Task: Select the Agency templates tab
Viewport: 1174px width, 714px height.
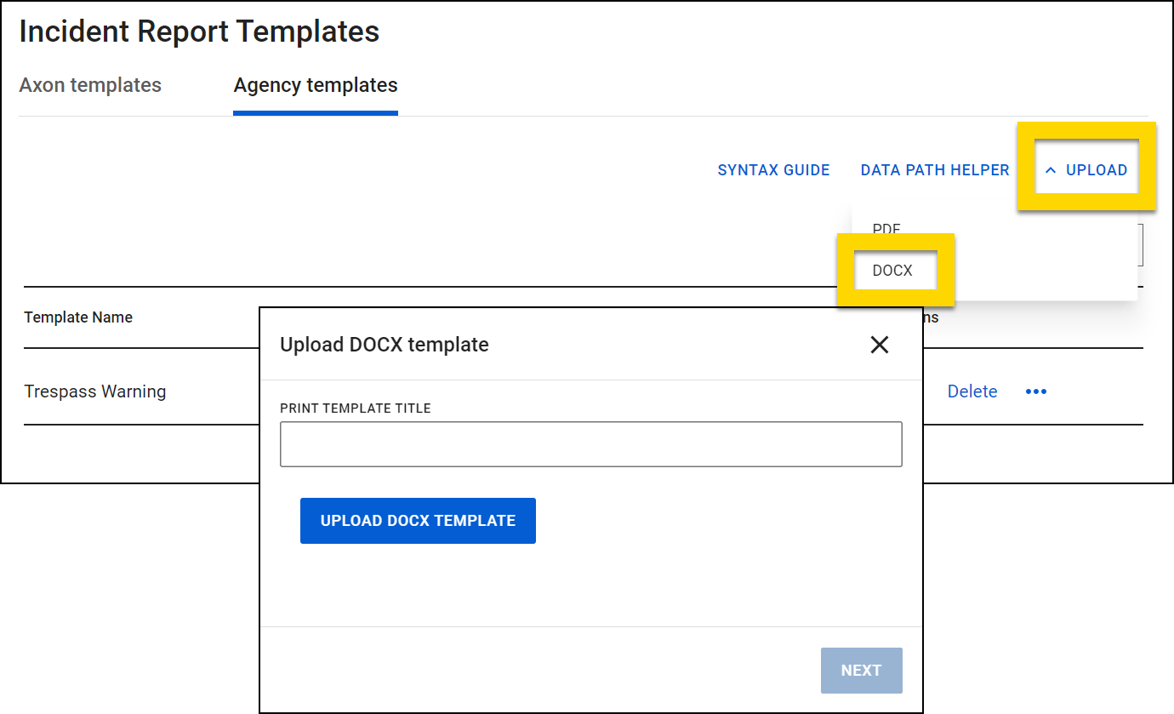Action: click(315, 85)
